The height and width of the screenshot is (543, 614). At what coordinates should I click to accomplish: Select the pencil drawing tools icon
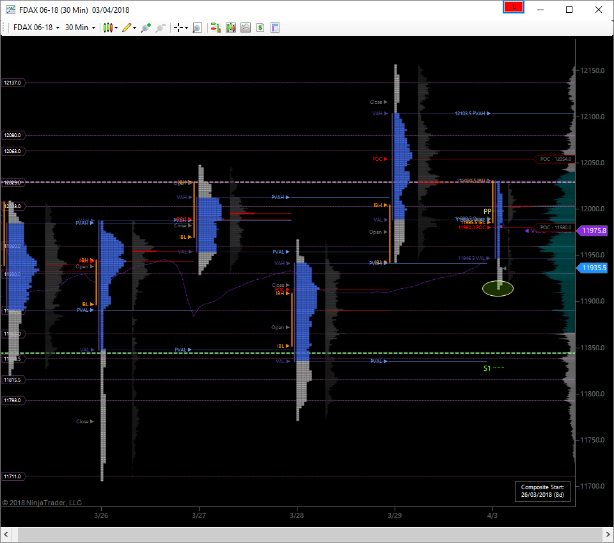(127, 28)
